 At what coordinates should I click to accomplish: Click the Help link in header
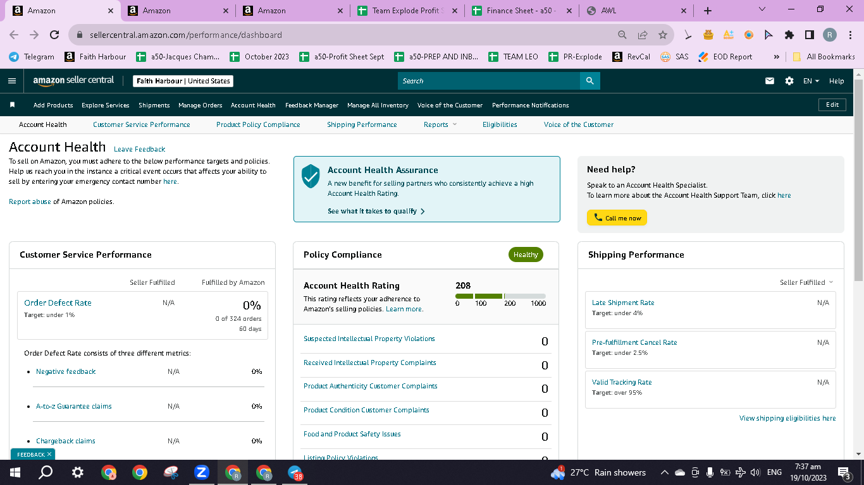836,81
